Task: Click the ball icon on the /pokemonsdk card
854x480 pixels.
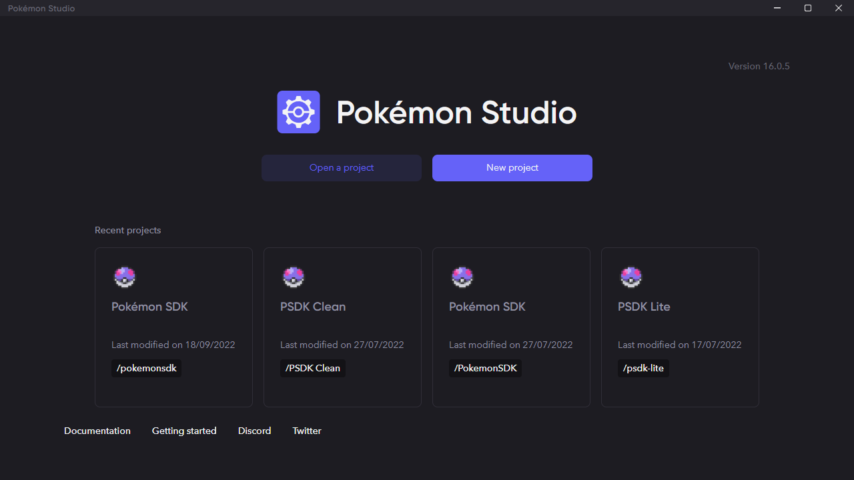Action: coord(125,277)
